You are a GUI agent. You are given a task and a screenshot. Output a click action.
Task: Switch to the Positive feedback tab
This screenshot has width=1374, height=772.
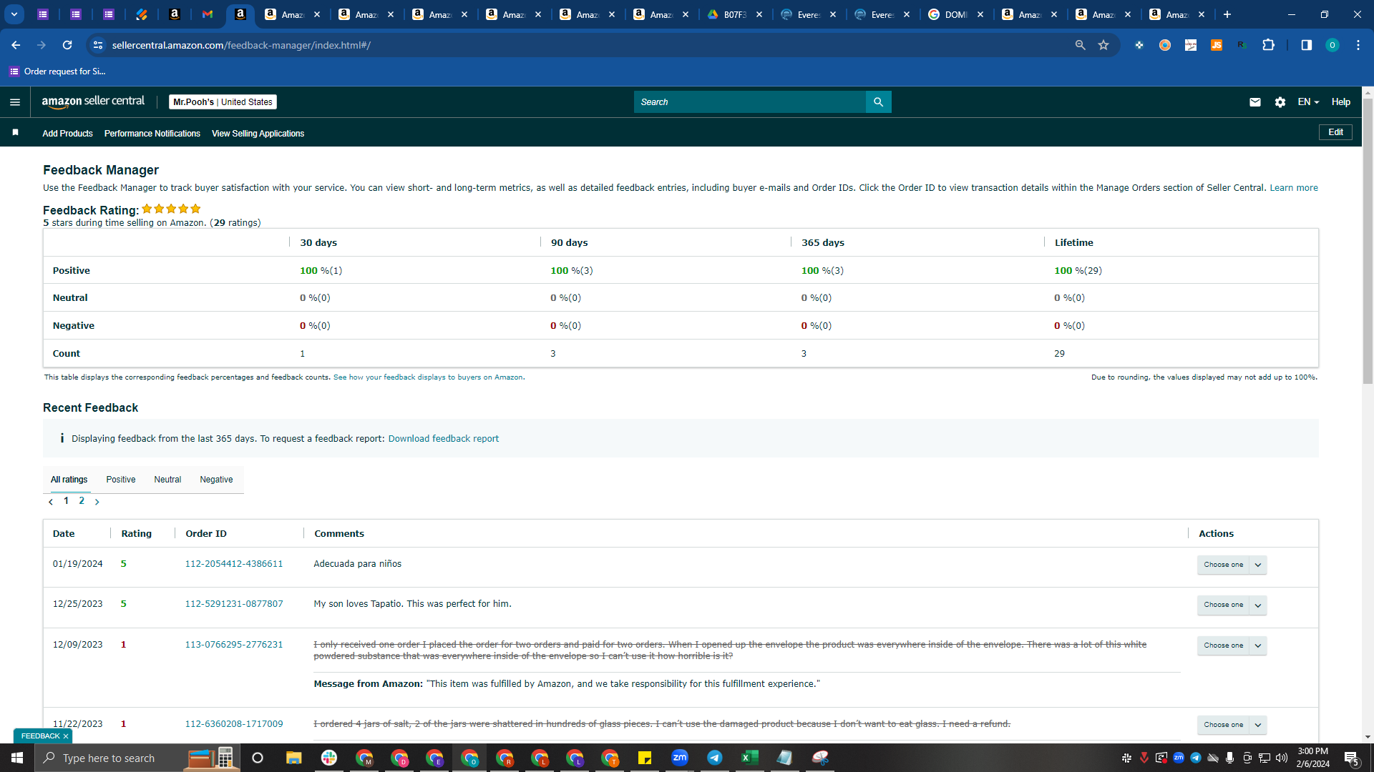click(x=121, y=480)
